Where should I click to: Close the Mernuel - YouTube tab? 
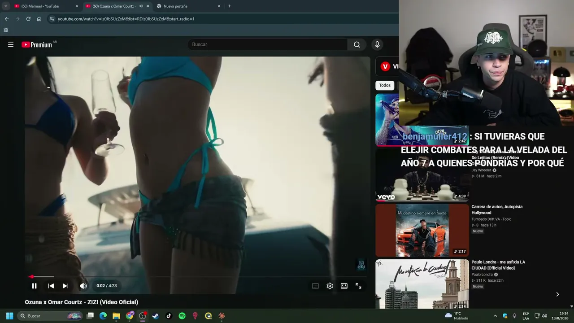(x=77, y=6)
